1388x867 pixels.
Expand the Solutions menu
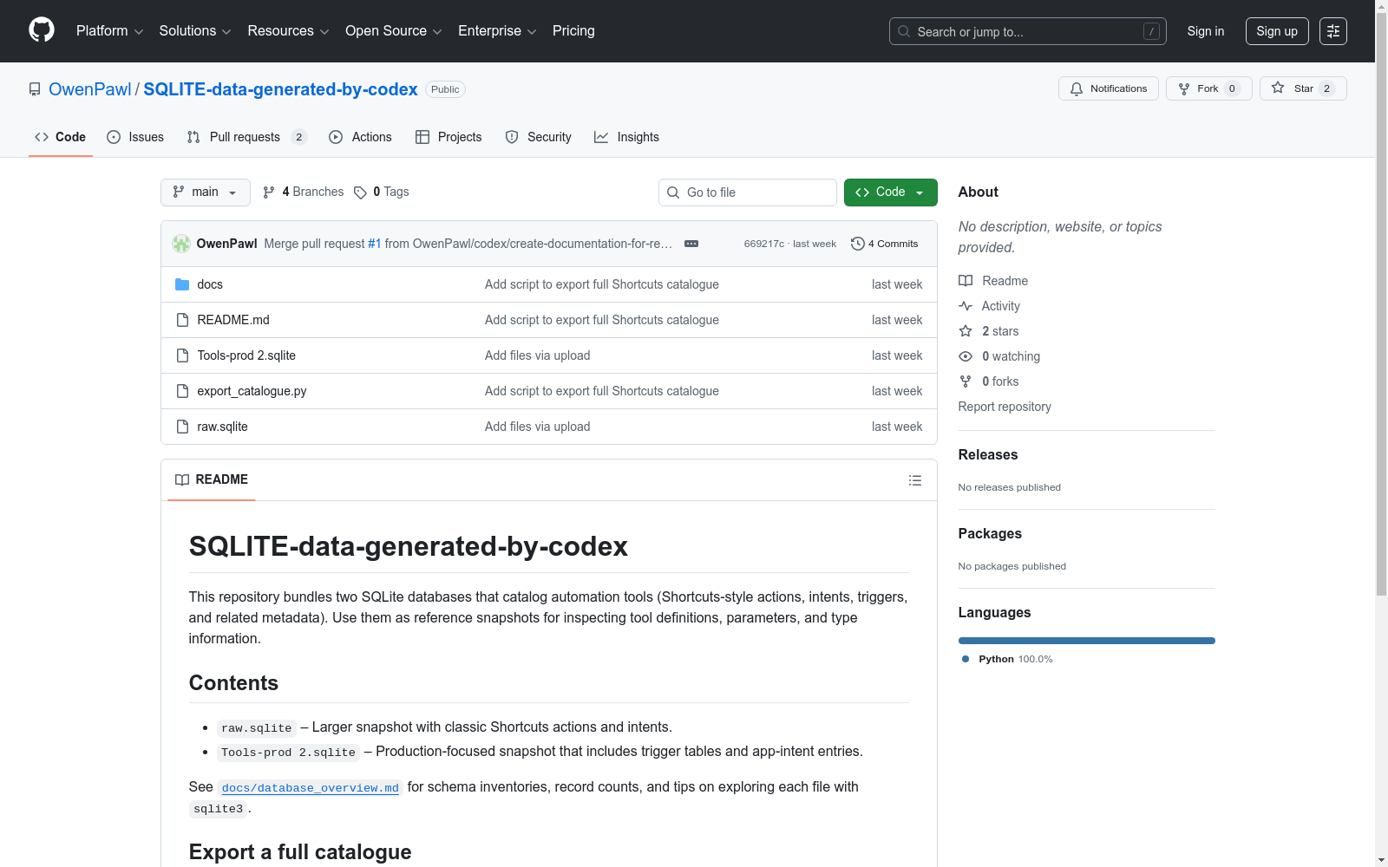195,31
